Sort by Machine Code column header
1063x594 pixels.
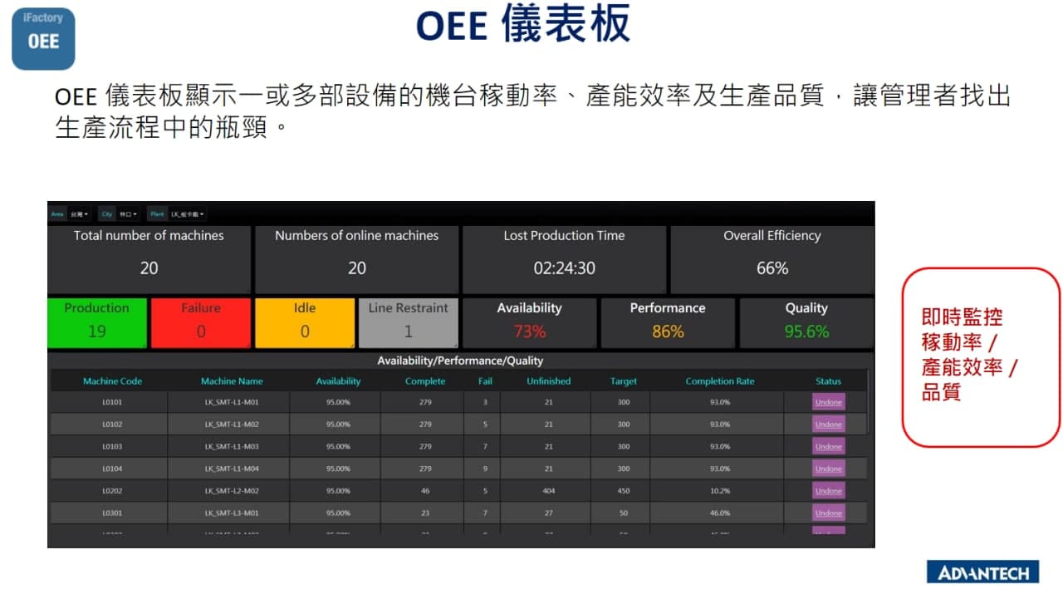[112, 381]
